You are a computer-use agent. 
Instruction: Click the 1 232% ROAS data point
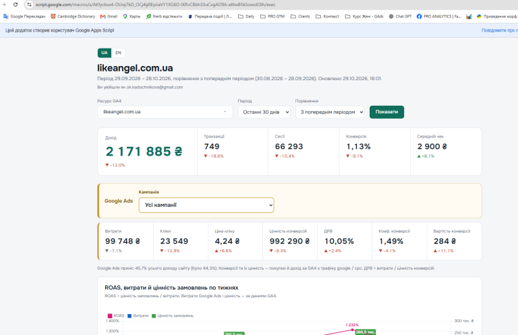[x=352, y=330]
